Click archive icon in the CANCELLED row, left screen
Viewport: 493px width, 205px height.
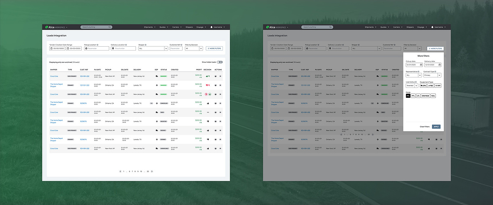[x=216, y=103]
